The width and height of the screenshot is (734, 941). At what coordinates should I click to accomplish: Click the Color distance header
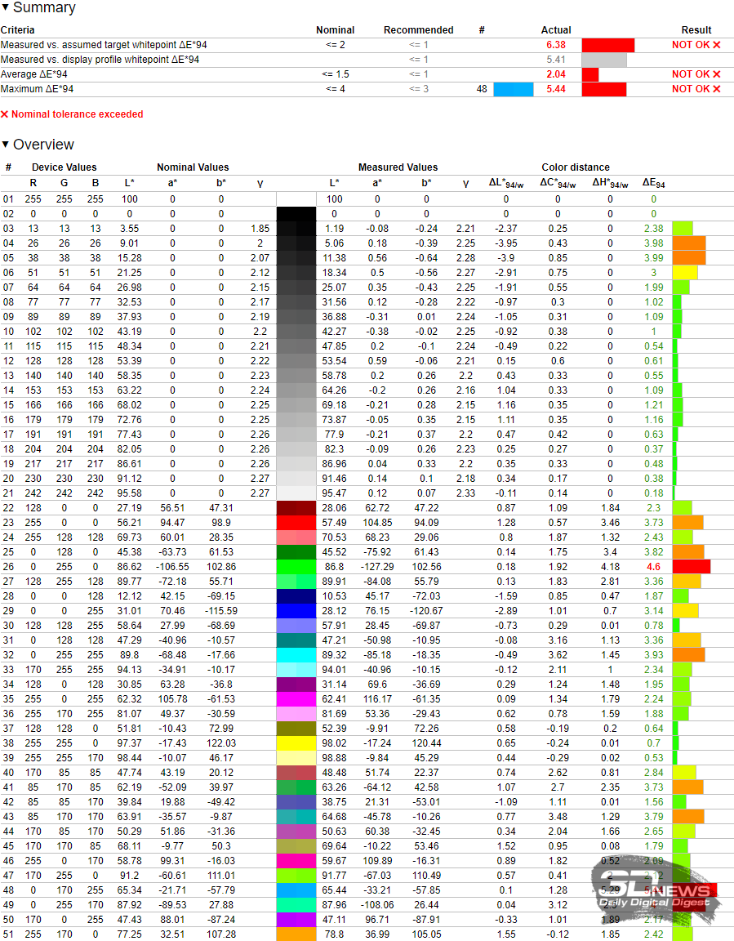tap(575, 167)
